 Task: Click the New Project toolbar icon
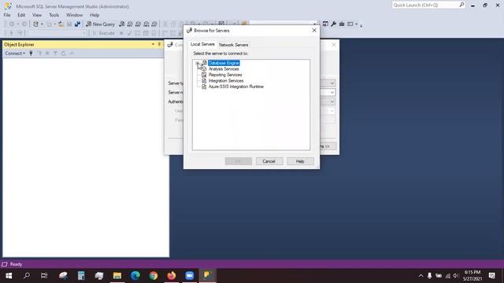[35, 24]
